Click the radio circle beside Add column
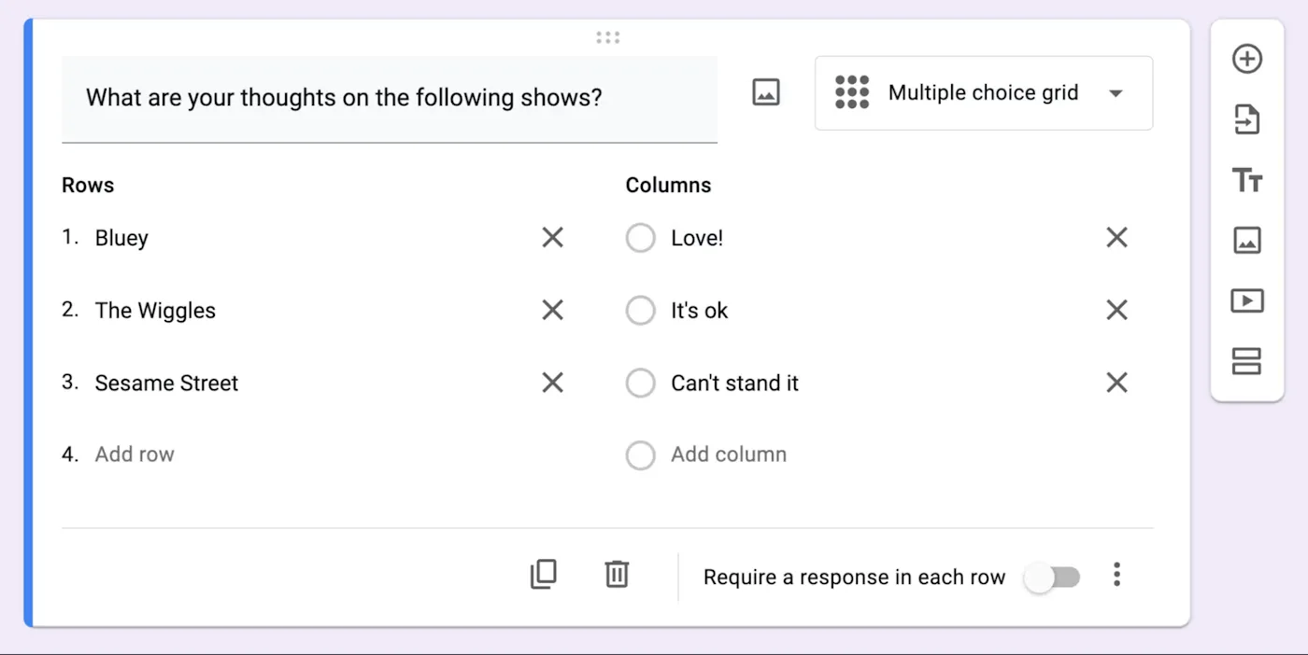1308x655 pixels. (641, 455)
